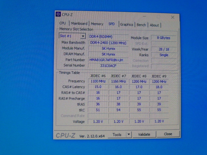Image resolution: width=207 pixels, height=155 pixels.
Task: Click the JEDEC #9 voltage 1.20 V cell
Action: 159,121
